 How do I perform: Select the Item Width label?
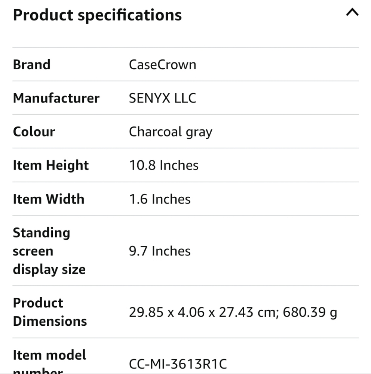(x=49, y=199)
